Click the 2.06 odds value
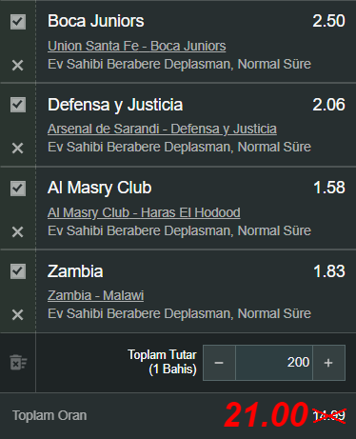Image resolution: width=356 pixels, height=439 pixels. coord(328,105)
